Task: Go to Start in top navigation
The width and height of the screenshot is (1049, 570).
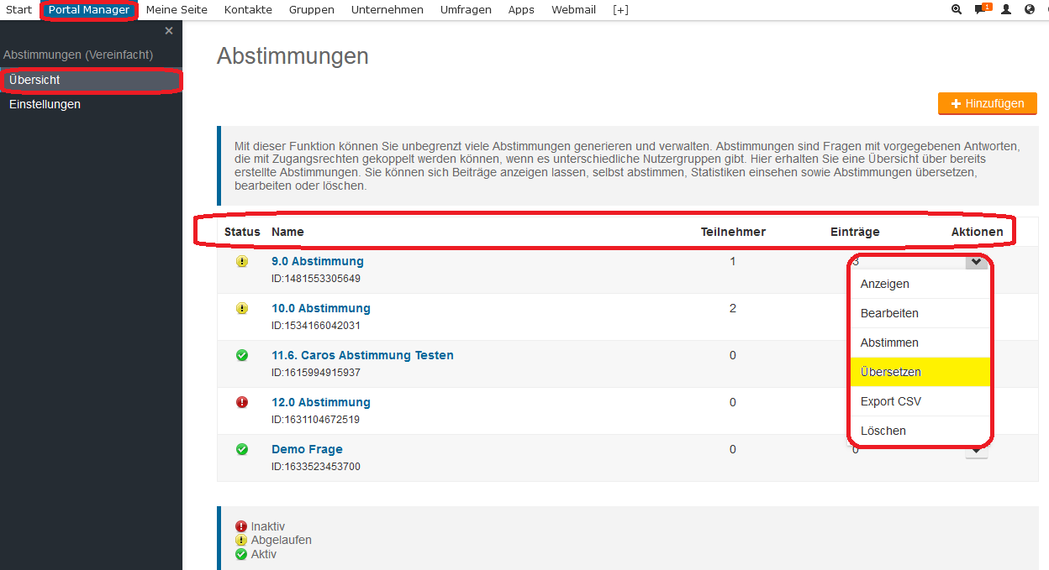Action: 19,10
